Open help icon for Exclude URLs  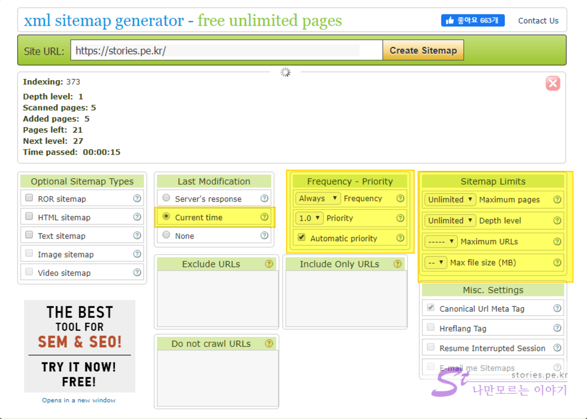click(x=269, y=264)
